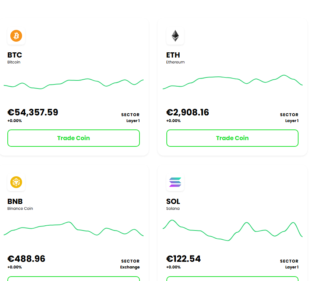Click Trade Coin button for BTC

click(x=74, y=138)
